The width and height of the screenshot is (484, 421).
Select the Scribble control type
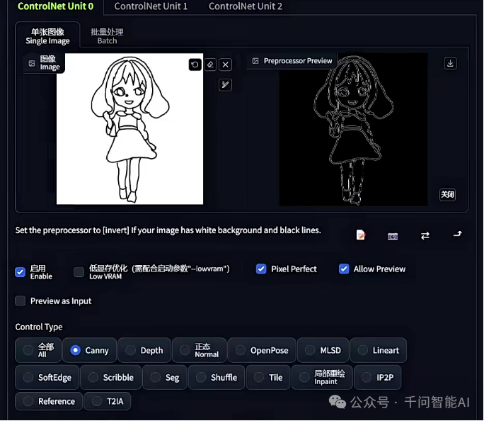[111, 378]
